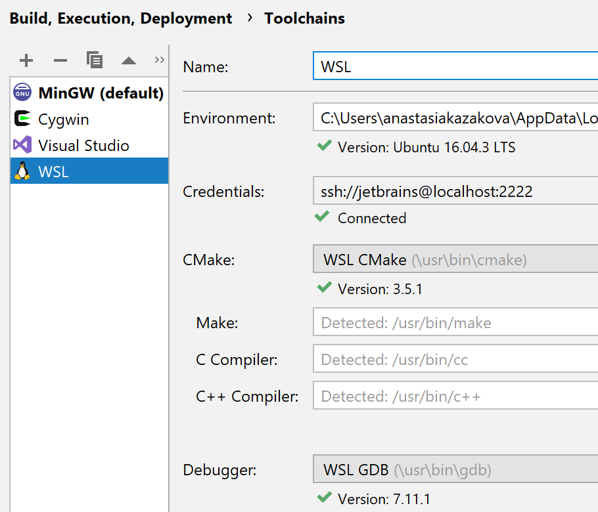Screen dimensions: 598x512
Task: Click the checkmark next to Version 3.5.1
Action: tap(324, 288)
